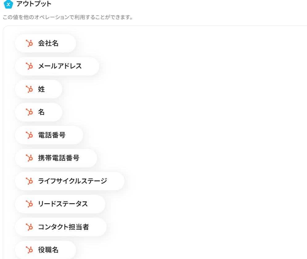This screenshot has width=307, height=259.
Task: Pick the 携帯電話番号 output chip
Action: coord(59,158)
